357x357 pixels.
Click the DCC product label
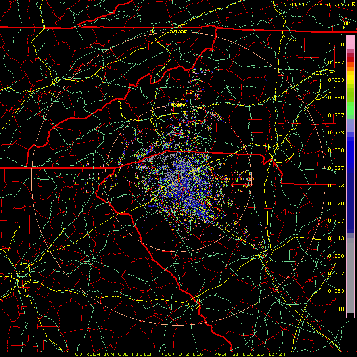349,24
